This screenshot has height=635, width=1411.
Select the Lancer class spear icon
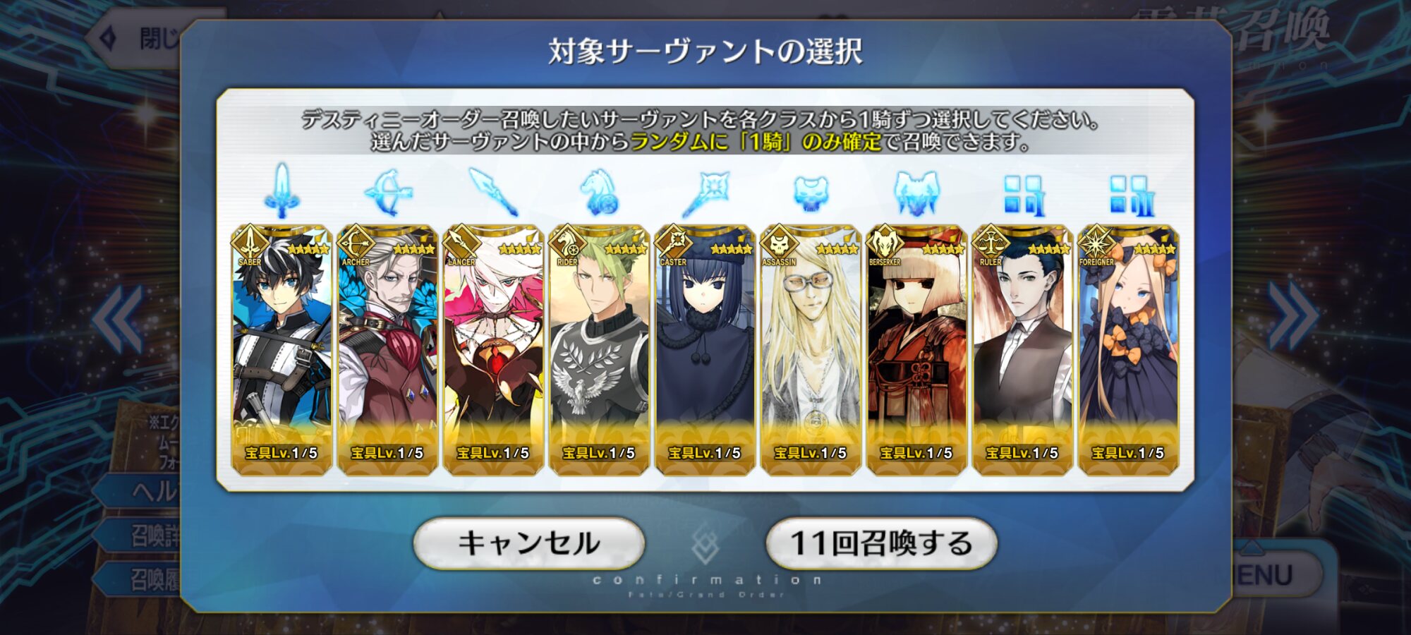click(494, 191)
